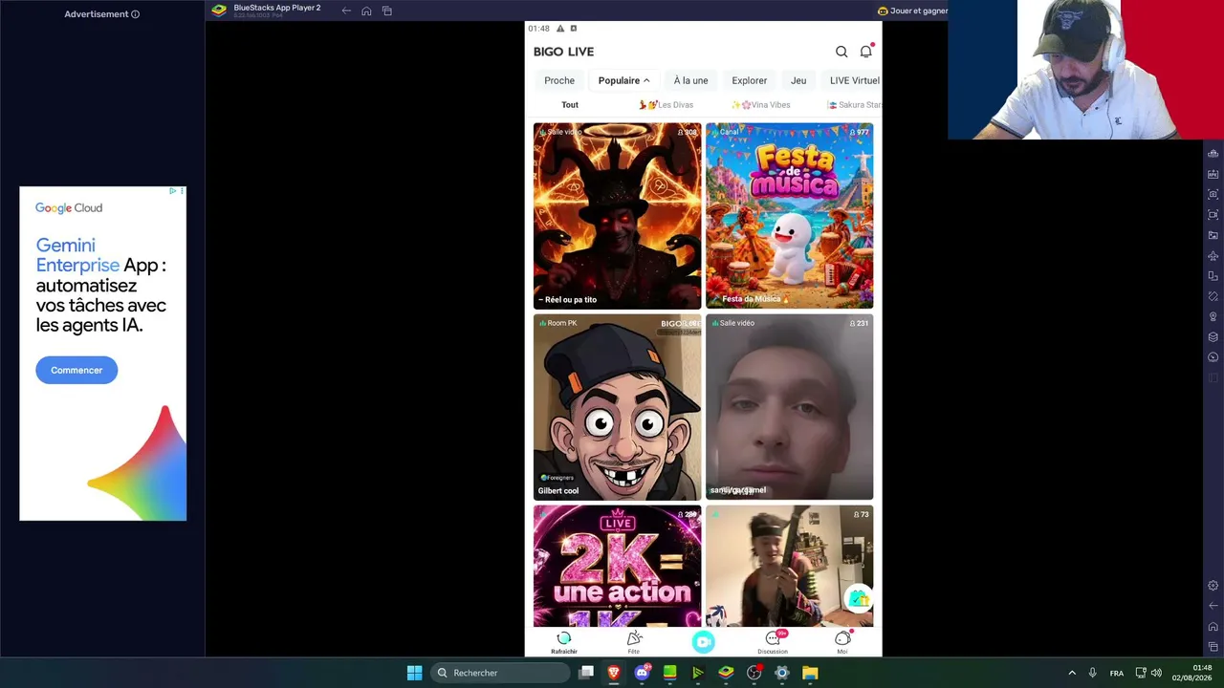The height and width of the screenshot is (688, 1224).
Task: Select the Vina Vibes filter
Action: (x=761, y=105)
